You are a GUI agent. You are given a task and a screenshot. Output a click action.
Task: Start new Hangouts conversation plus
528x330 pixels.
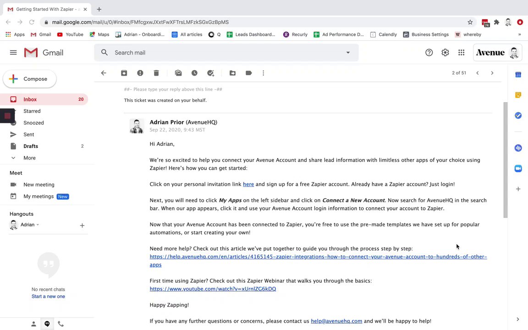tap(82, 225)
